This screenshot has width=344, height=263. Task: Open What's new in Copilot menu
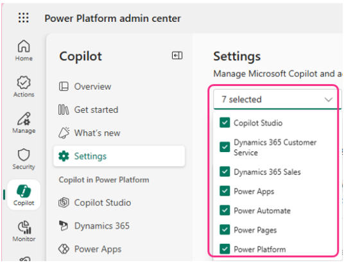97,133
